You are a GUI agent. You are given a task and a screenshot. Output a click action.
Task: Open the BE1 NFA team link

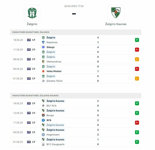(52, 106)
